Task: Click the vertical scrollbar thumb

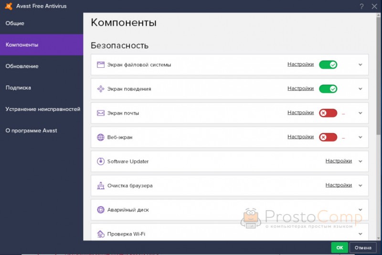Action: [x=378, y=75]
